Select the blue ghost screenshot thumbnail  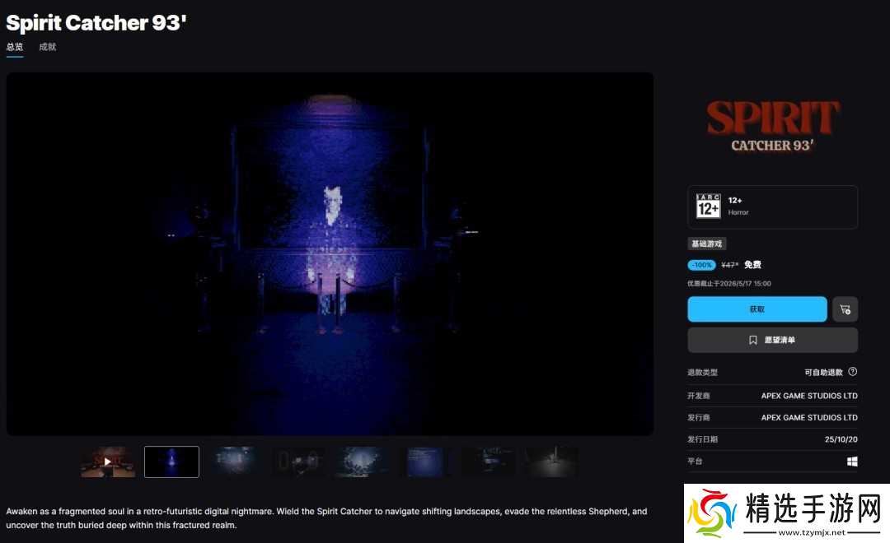(x=171, y=462)
